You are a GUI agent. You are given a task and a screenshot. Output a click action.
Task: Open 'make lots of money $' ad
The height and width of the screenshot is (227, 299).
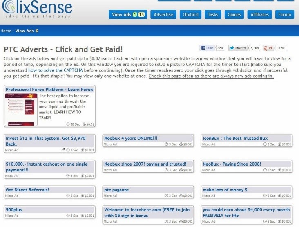pos(225,190)
